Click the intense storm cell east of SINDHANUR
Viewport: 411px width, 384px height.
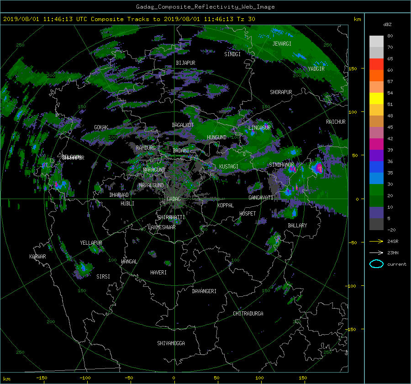(318, 167)
